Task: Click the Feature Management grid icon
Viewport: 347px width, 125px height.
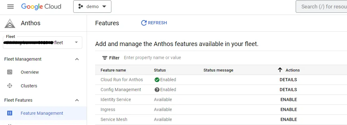Action: (x=10, y=113)
